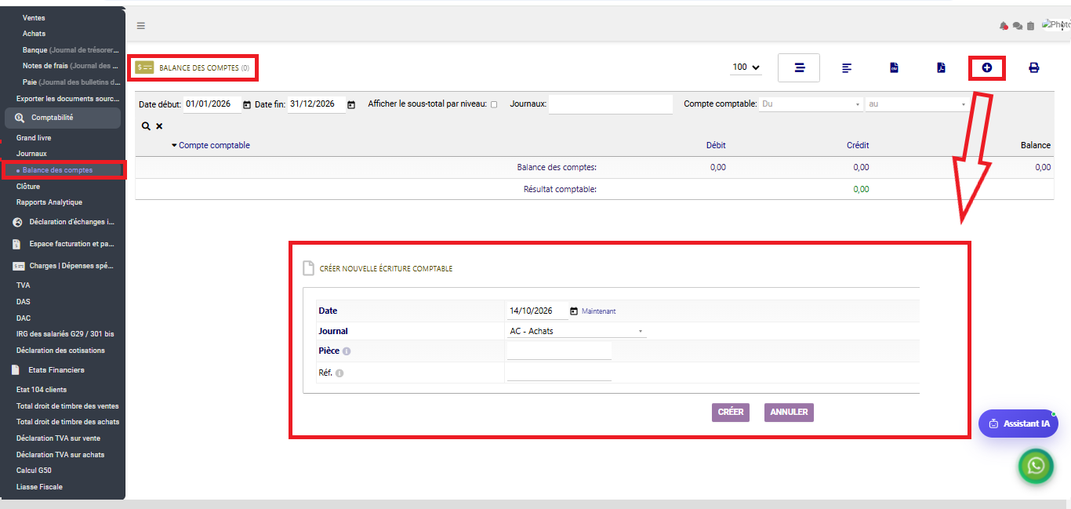Print the balance with printer icon
1071x509 pixels.
(x=1033, y=68)
